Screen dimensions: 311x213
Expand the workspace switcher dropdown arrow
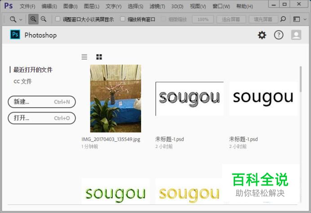tap(305, 19)
